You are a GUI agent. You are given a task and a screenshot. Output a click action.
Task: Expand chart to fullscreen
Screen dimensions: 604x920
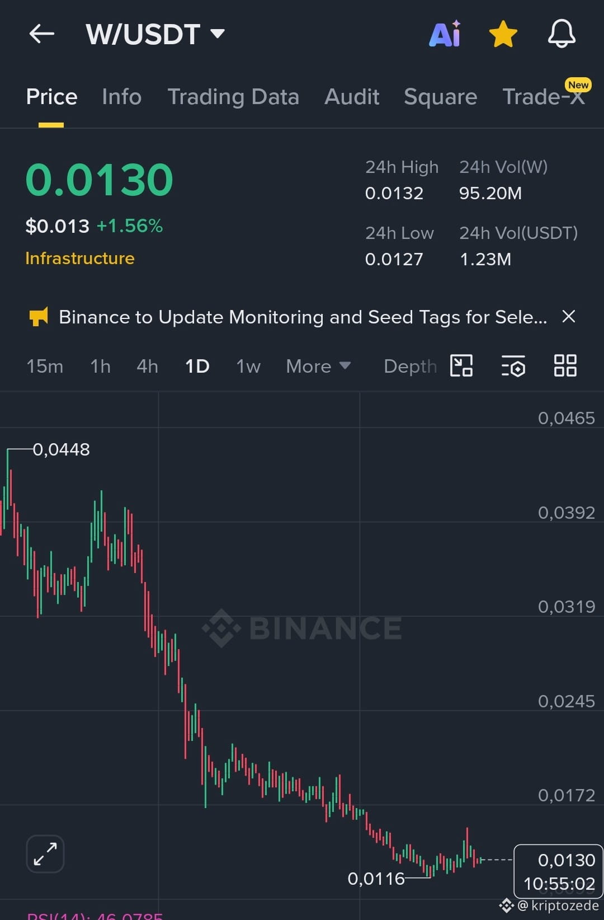tap(45, 854)
